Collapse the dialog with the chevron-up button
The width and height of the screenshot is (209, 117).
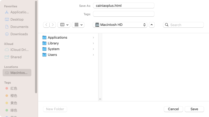[x=152, y=25]
